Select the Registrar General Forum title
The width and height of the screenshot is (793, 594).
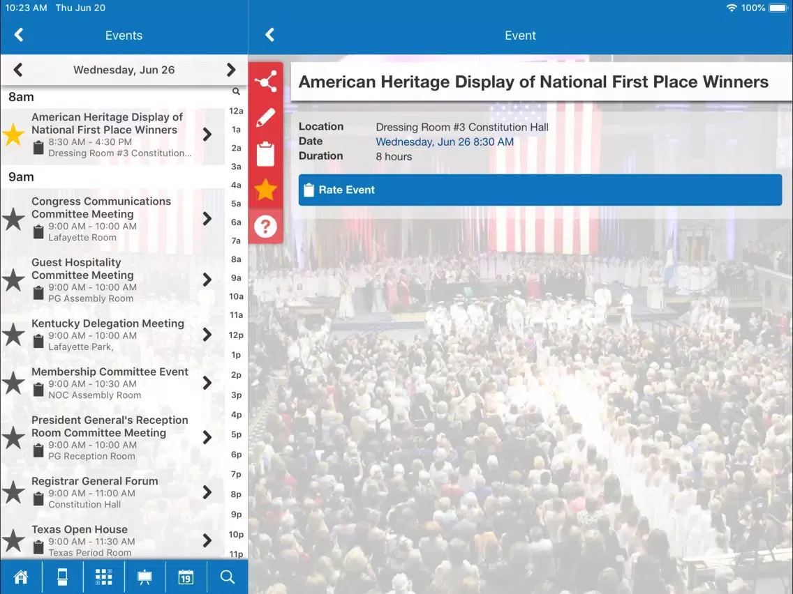click(x=94, y=481)
